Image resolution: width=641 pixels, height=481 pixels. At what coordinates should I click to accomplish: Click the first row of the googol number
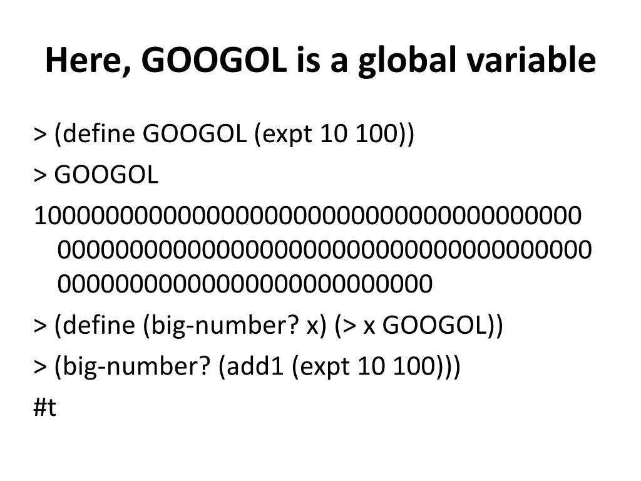tap(308, 215)
